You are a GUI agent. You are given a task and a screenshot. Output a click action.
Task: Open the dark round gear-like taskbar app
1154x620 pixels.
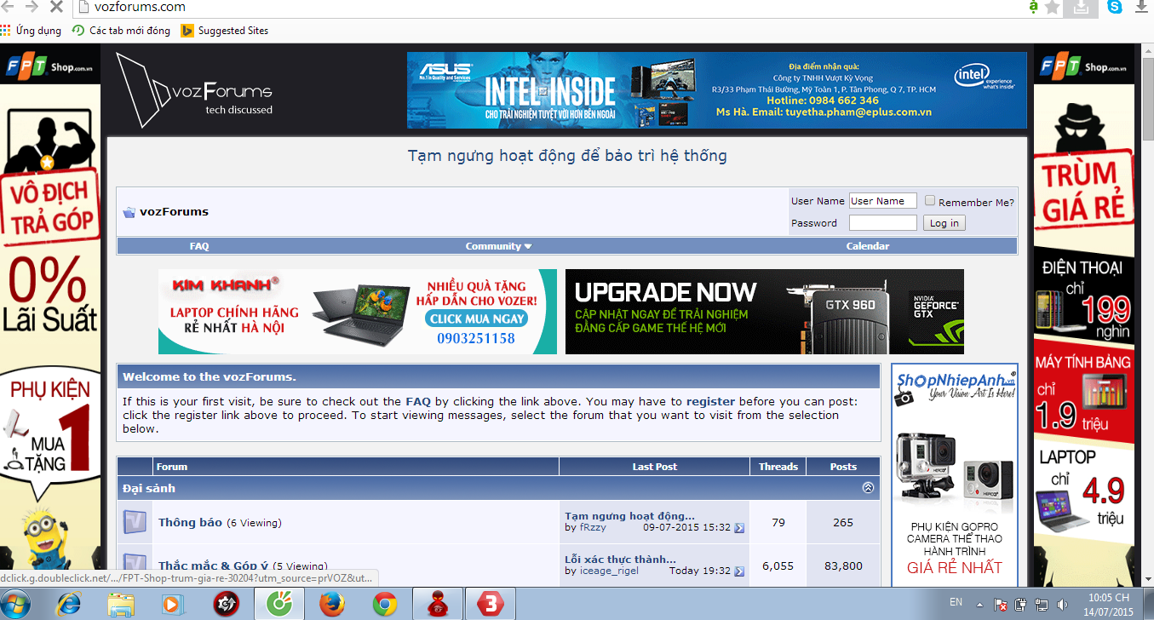point(226,604)
